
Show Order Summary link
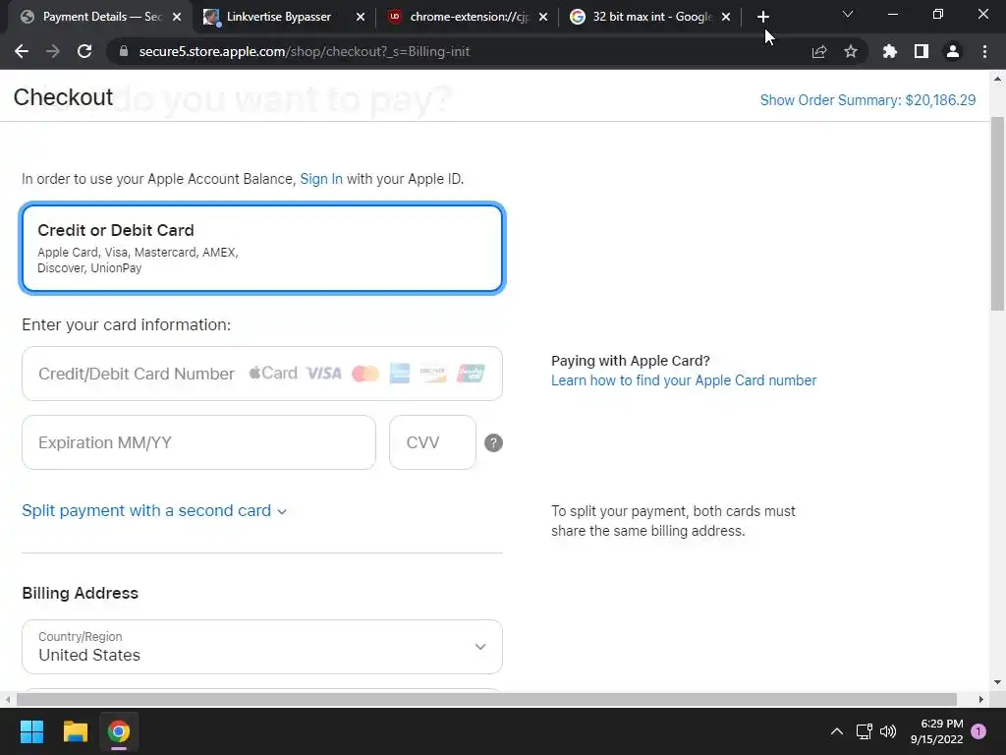(867, 100)
